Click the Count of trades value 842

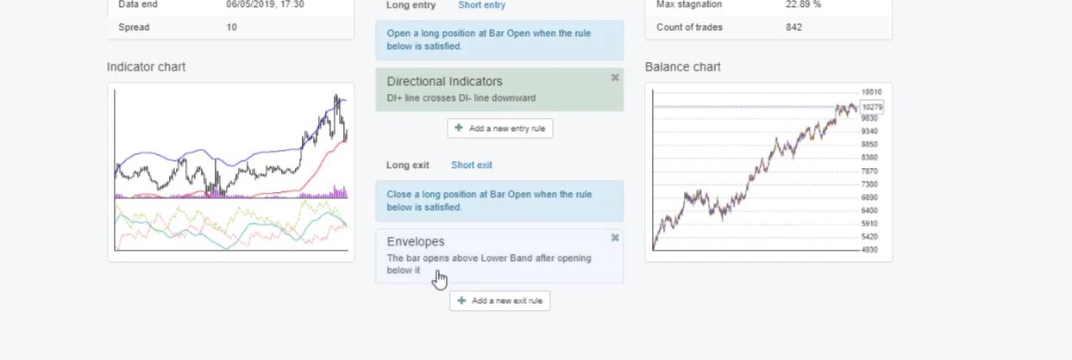point(793,28)
